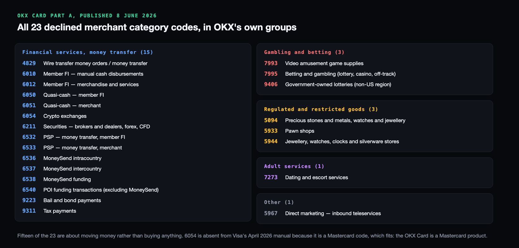Click the 'Pawn shops' entry

tap(300, 131)
